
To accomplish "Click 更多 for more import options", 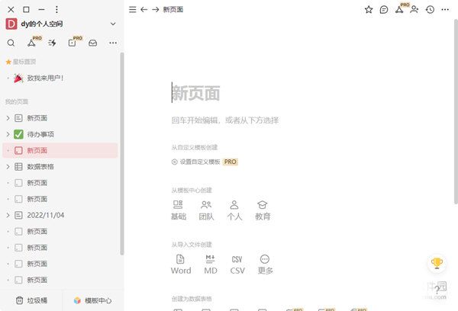I will (x=265, y=265).
